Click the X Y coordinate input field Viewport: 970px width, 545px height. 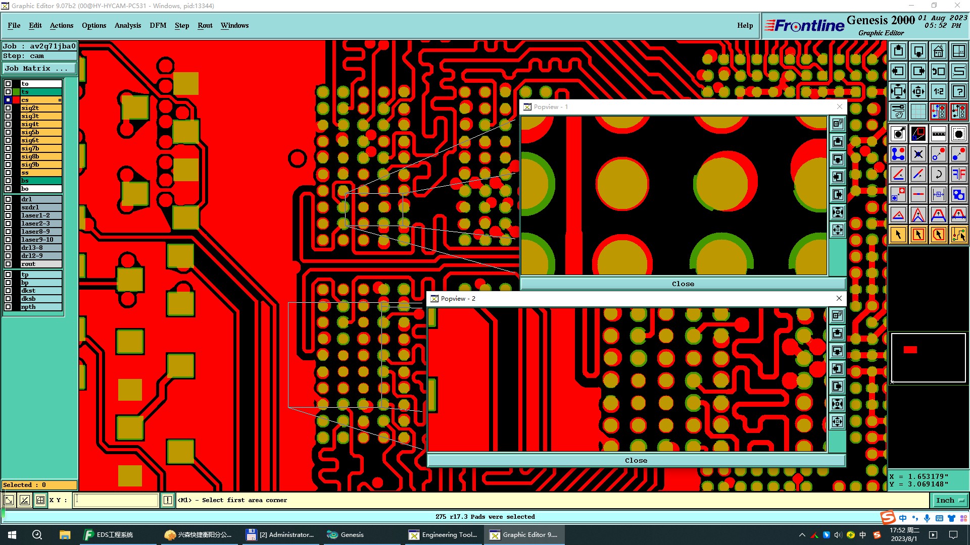point(116,500)
